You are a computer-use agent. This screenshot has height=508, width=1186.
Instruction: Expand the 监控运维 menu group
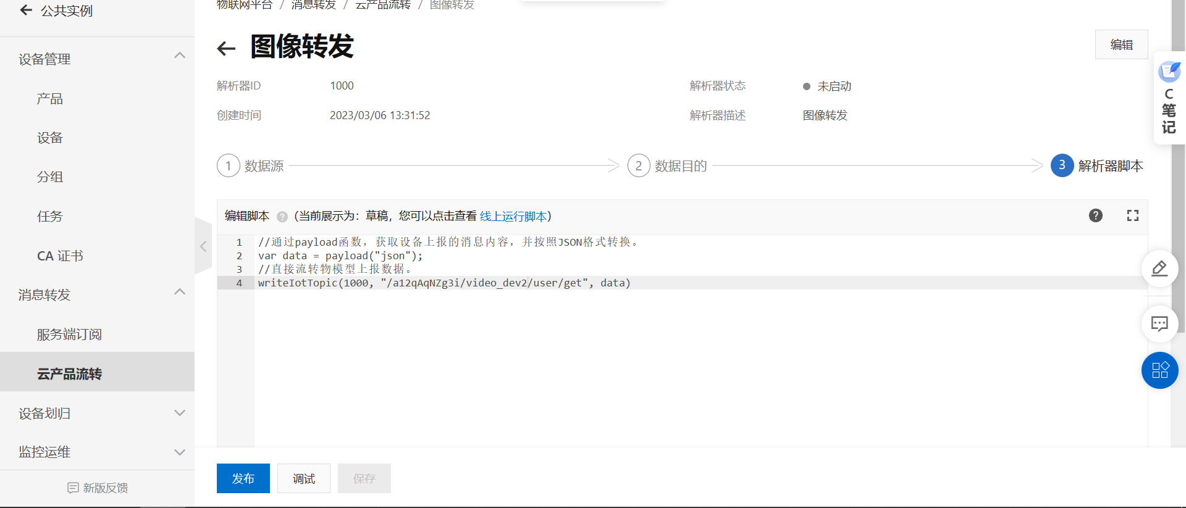click(180, 452)
